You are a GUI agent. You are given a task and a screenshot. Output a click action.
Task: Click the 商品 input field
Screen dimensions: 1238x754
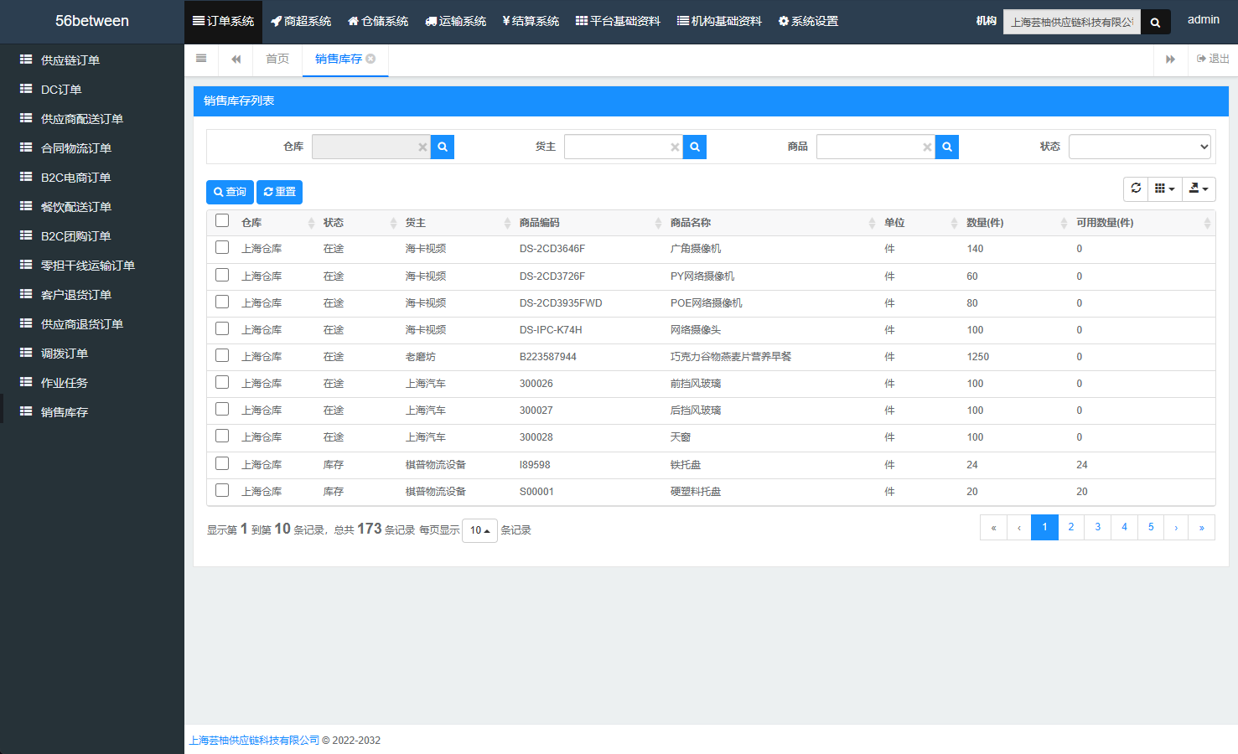click(876, 147)
